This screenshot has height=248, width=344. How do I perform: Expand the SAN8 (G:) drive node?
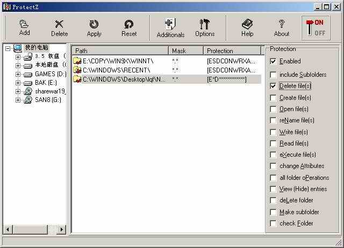(18, 100)
